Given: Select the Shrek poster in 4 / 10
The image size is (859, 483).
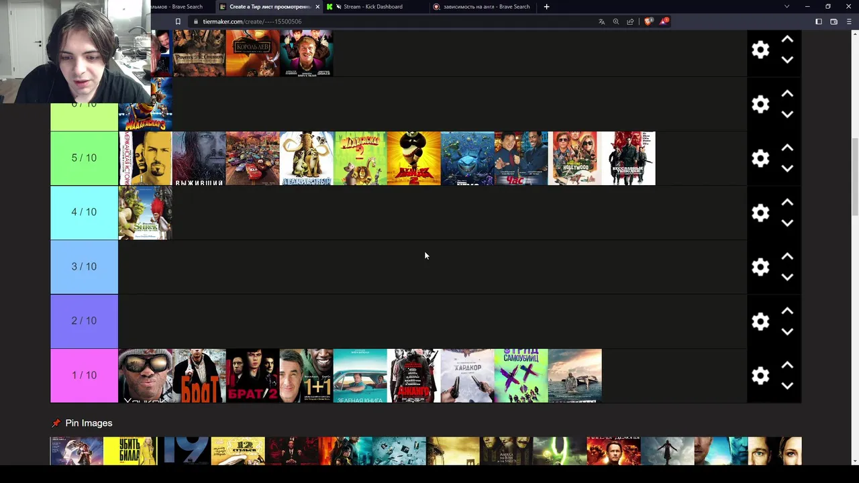Looking at the screenshot, I should 146,213.
